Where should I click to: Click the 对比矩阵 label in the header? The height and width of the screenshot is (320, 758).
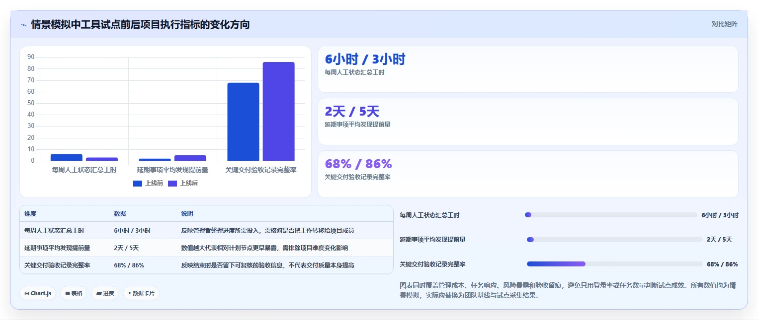click(x=724, y=24)
